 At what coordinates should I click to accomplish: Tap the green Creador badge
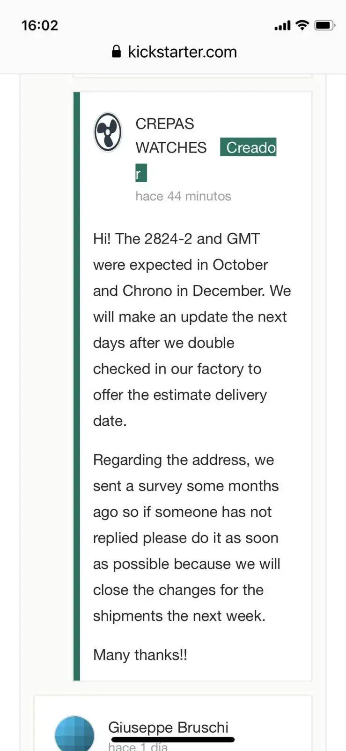pyautogui.click(x=248, y=147)
